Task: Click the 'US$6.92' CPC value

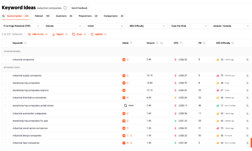Action: click(x=183, y=59)
